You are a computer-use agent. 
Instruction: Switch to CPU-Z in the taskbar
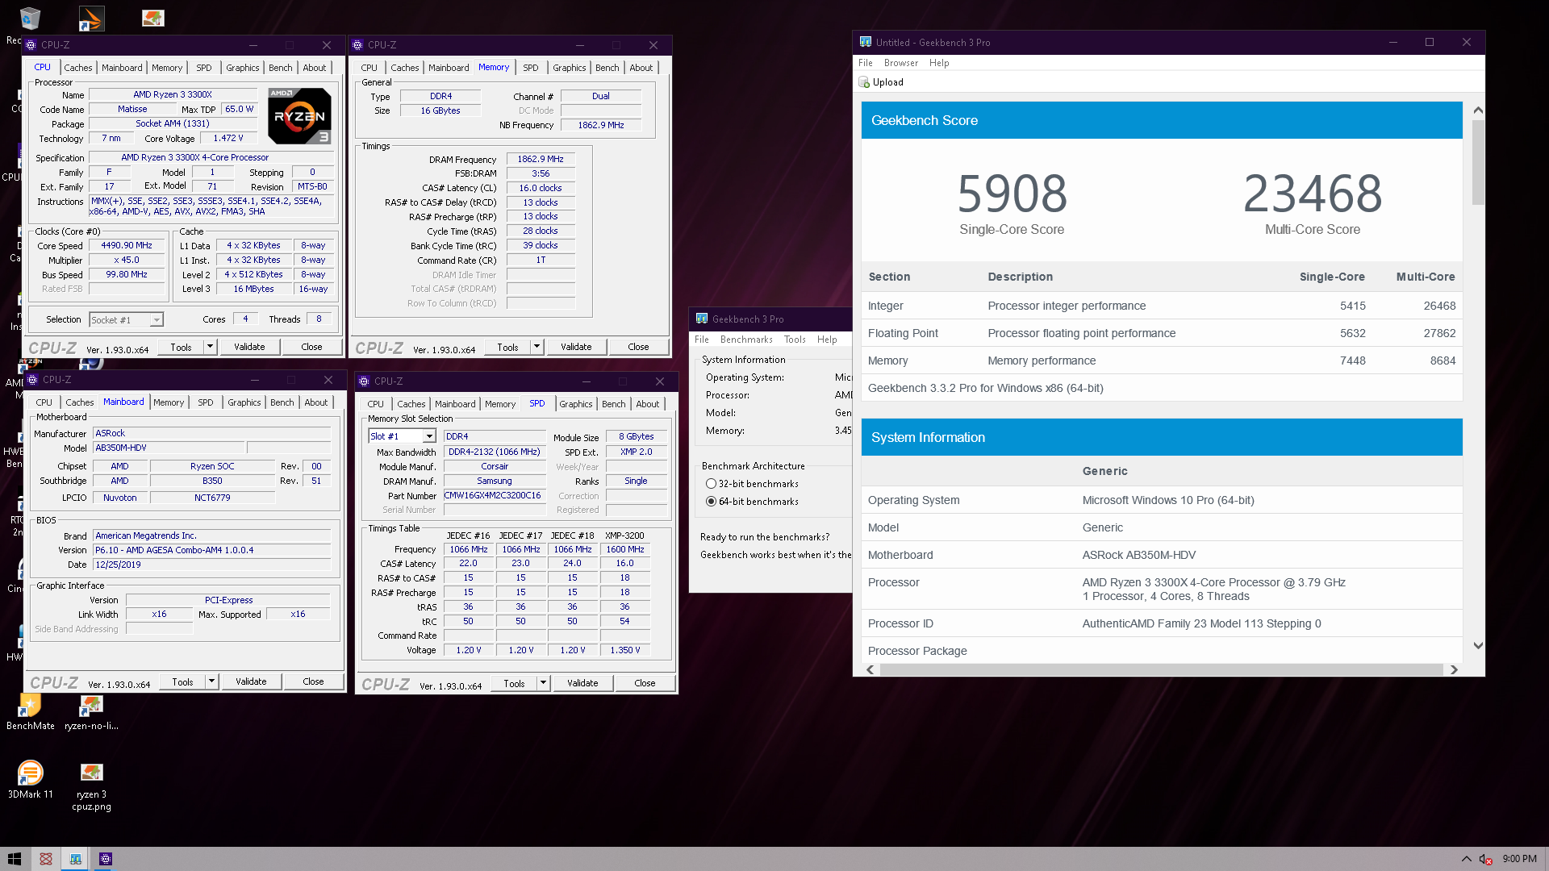click(x=106, y=859)
